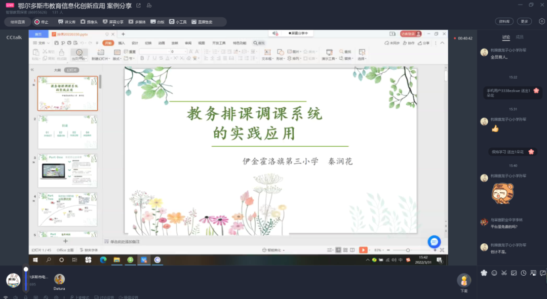
Task: Click the 访客登录 guest login button
Action: [x=411, y=34]
